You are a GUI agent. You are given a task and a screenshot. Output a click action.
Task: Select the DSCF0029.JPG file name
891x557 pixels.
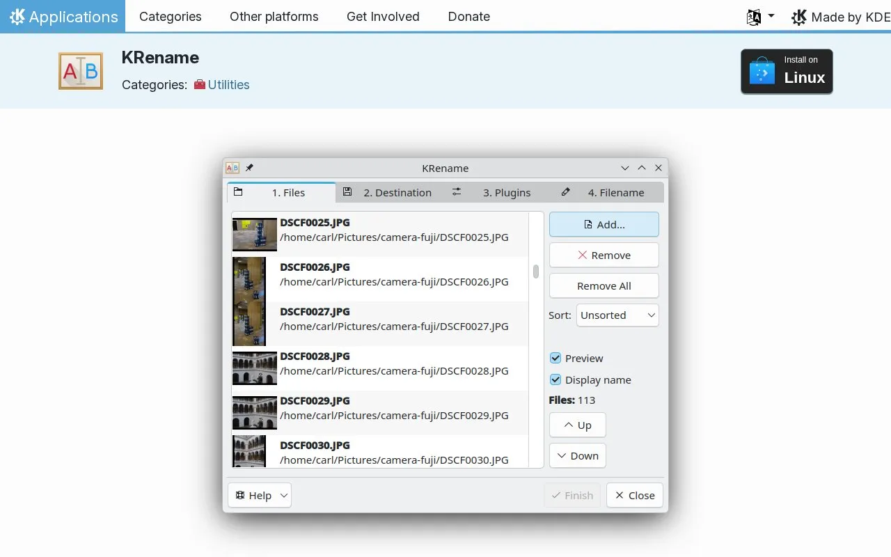(x=315, y=401)
